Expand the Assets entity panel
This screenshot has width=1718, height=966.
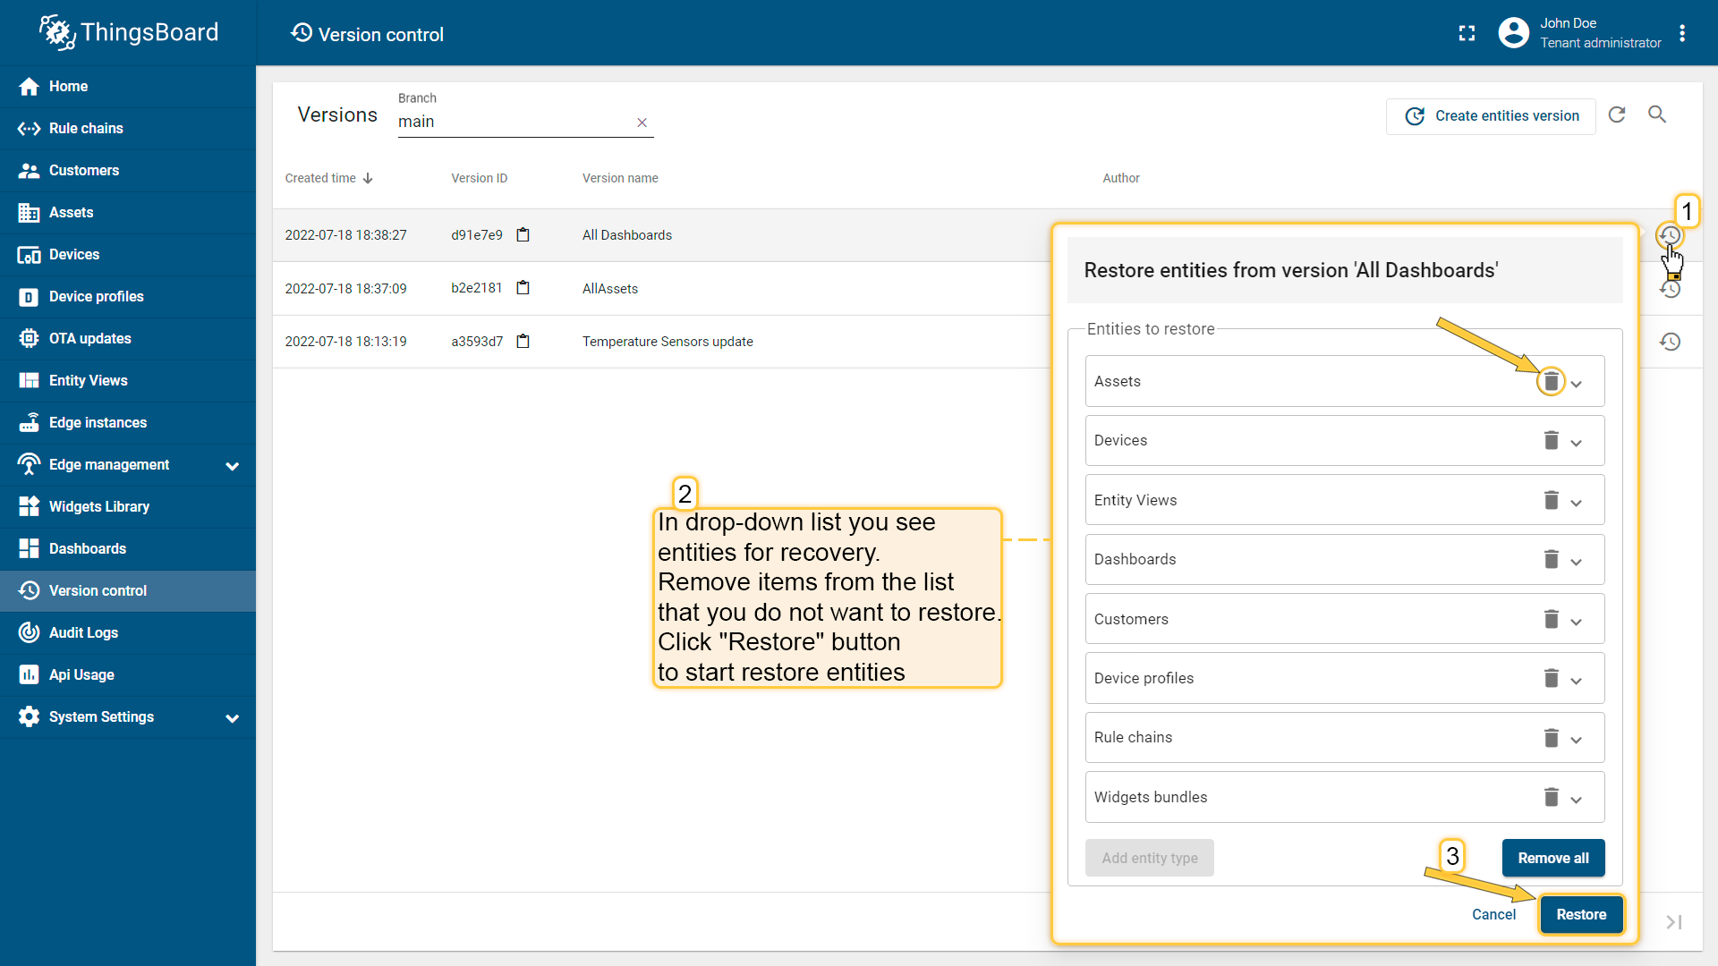[x=1577, y=384]
